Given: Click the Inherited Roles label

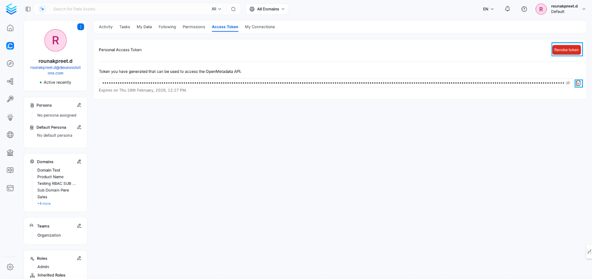Looking at the screenshot, I should point(51,275).
